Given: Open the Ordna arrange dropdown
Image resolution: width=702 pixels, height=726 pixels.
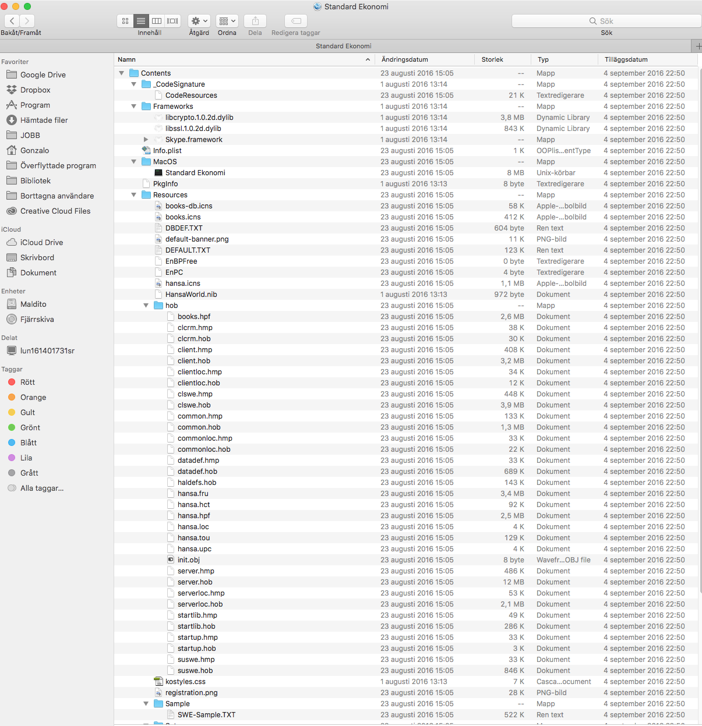Looking at the screenshot, I should pyautogui.click(x=227, y=21).
